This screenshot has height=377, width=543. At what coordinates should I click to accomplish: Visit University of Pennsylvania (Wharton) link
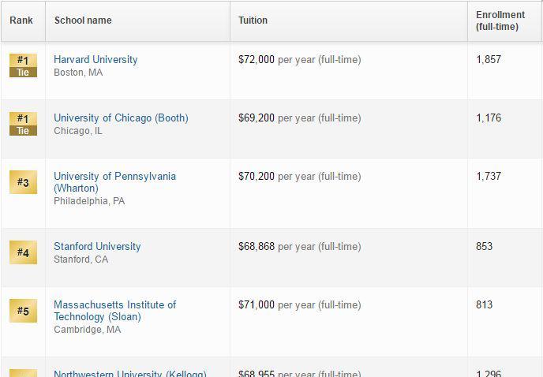pyautogui.click(x=114, y=182)
